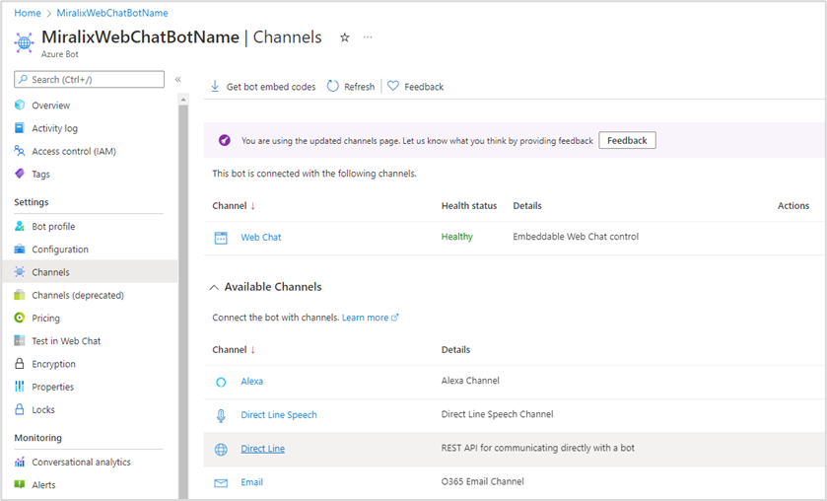Screen dimensions: 827x501
Task: Open Alerts under Monitoring
Action: (x=43, y=484)
